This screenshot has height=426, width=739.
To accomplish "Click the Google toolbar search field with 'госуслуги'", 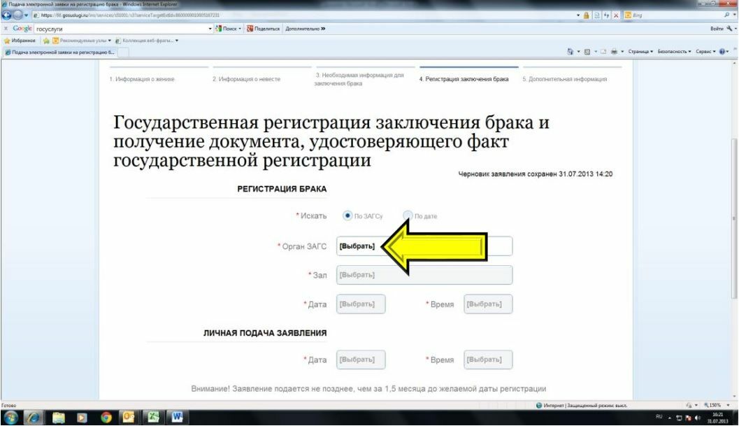I will point(121,29).
